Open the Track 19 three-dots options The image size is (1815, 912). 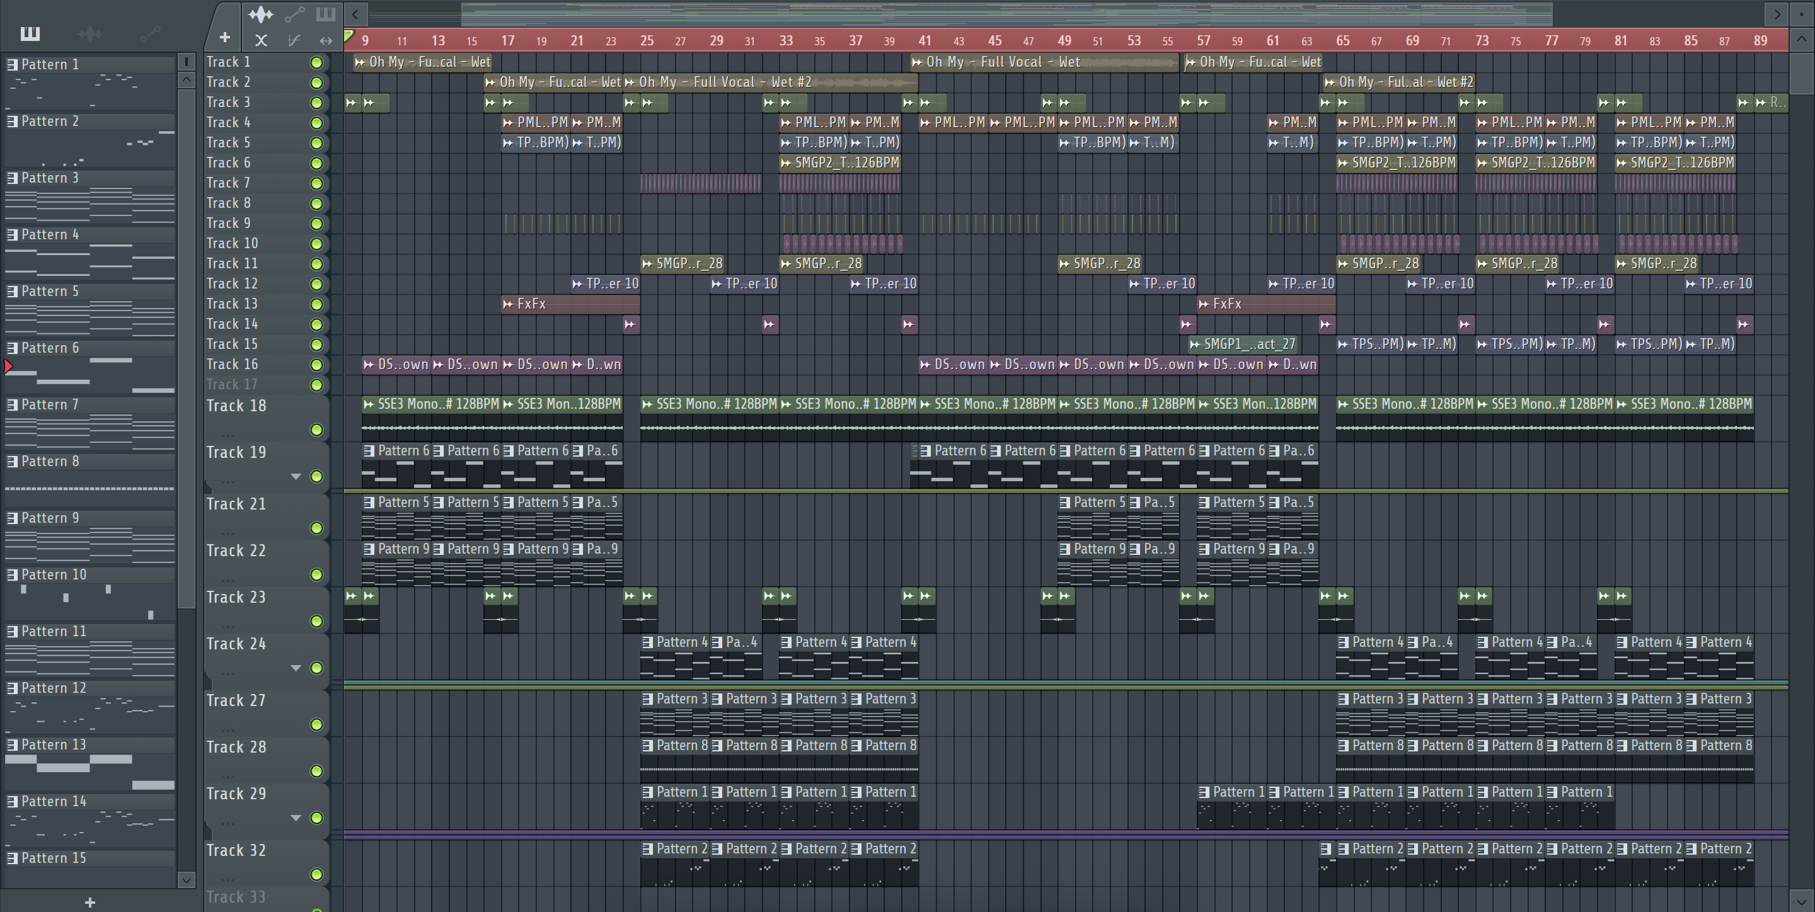tap(228, 482)
